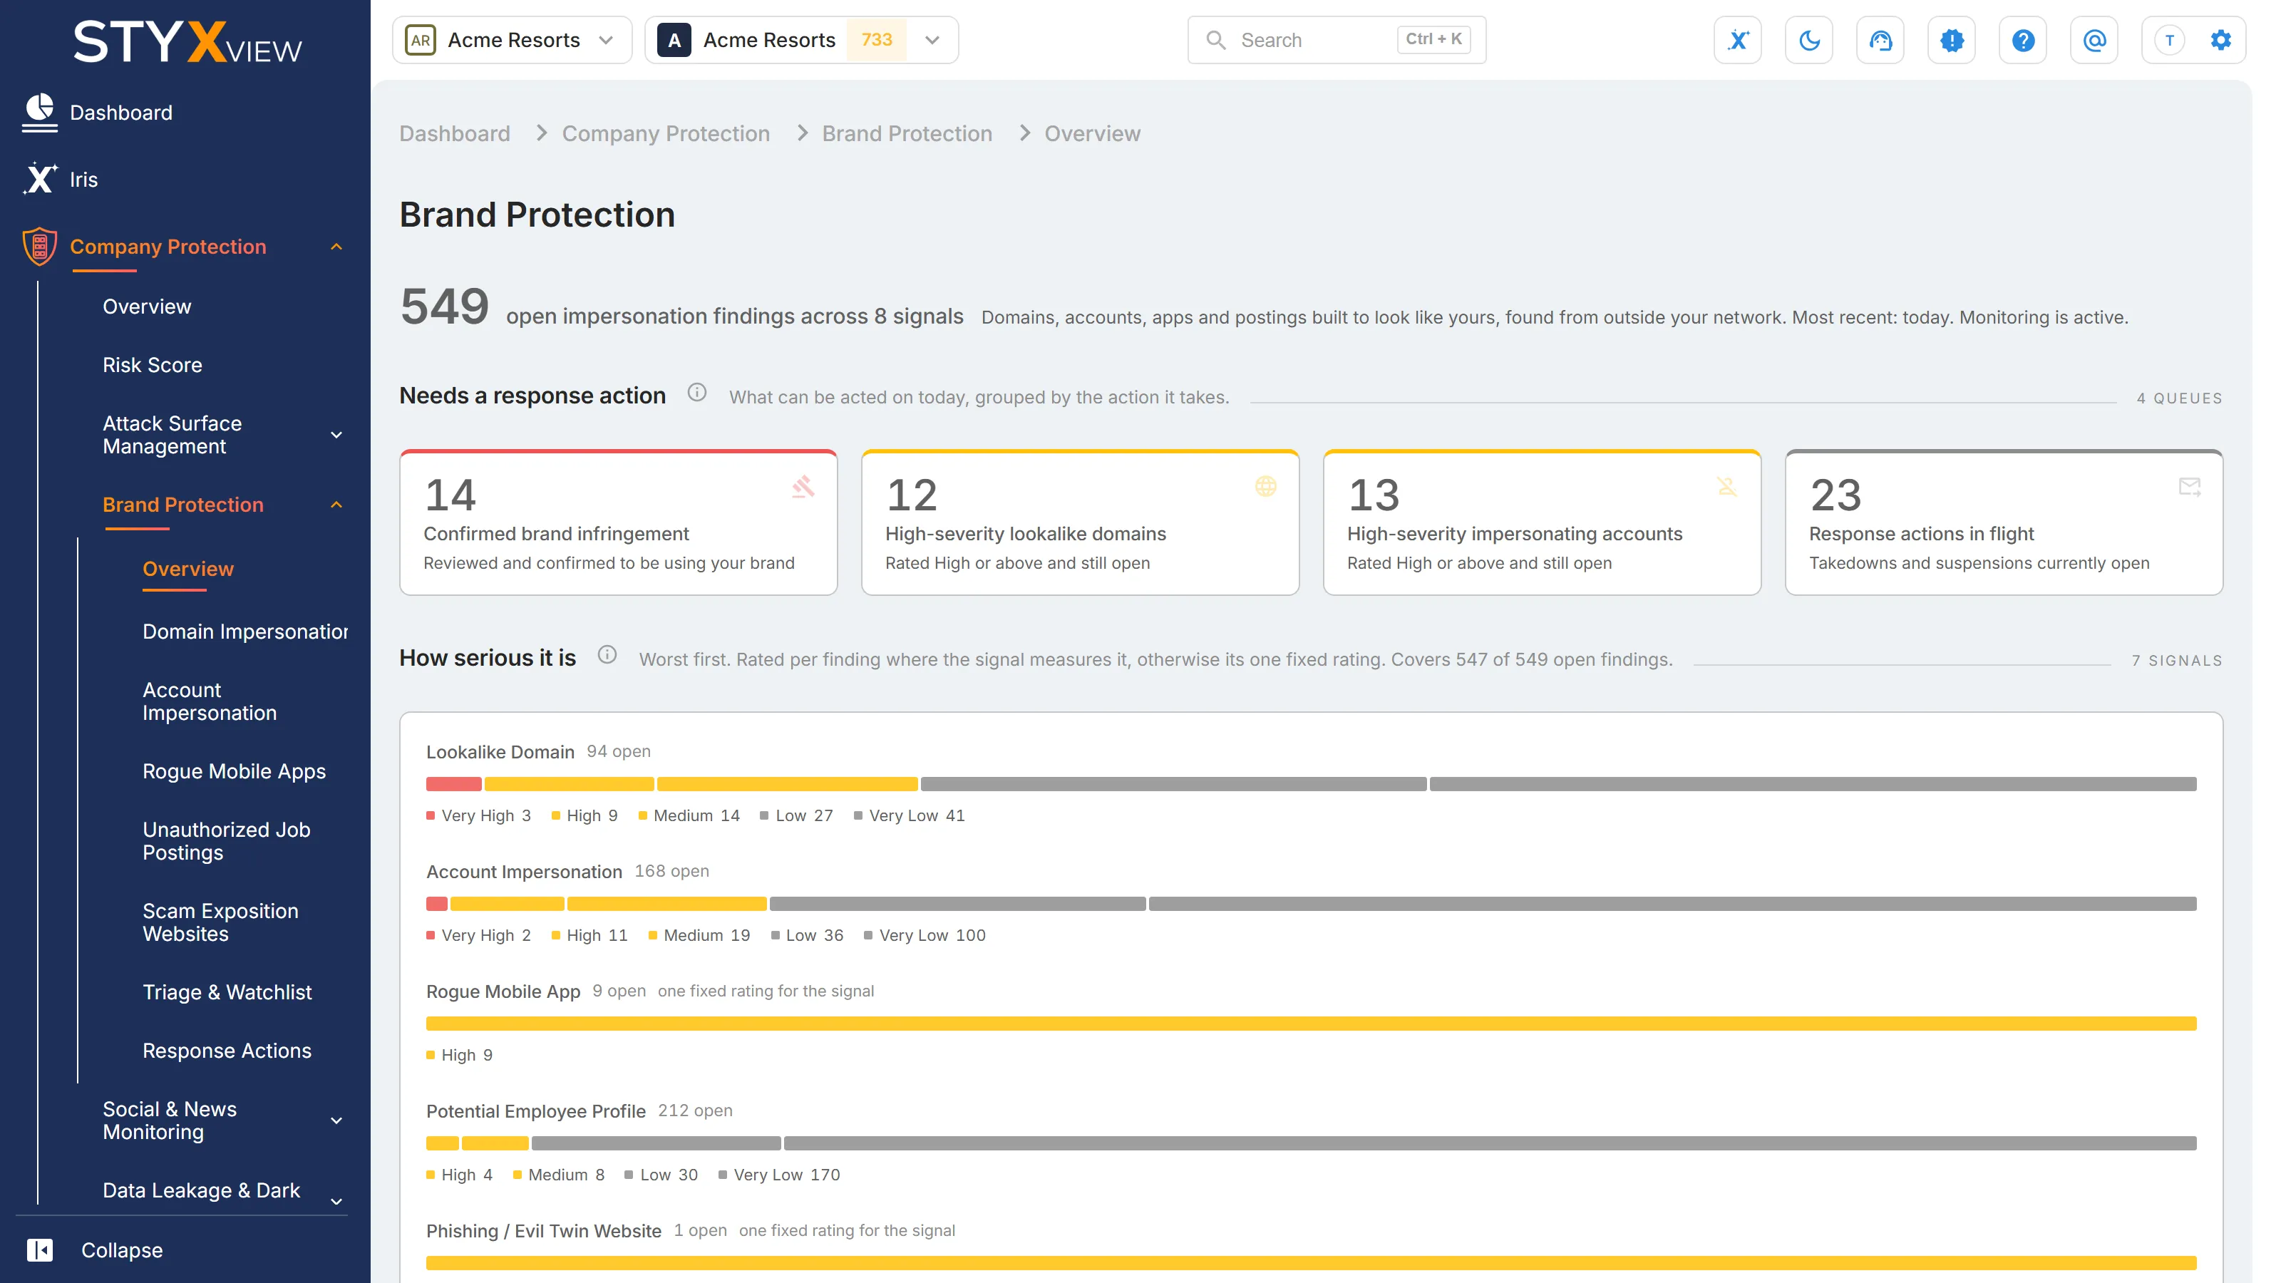Go to Rogue Mobile Apps
The width and height of the screenshot is (2281, 1283).
(x=234, y=771)
